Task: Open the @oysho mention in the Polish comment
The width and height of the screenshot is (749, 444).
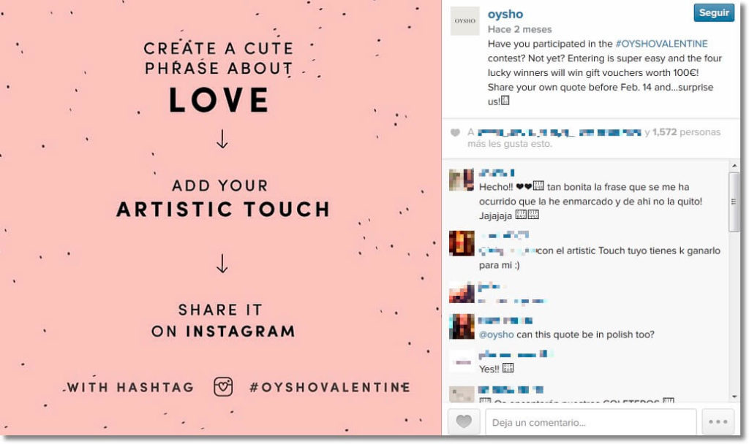Action: (x=496, y=334)
